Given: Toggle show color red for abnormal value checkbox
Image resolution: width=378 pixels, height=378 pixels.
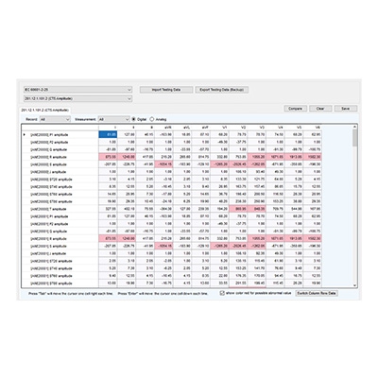Looking at the screenshot, I should click(x=222, y=293).
